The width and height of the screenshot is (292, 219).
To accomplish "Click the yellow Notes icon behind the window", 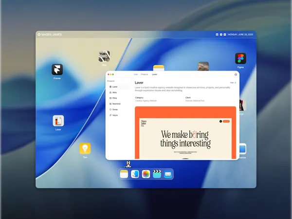I will pyautogui.click(x=159, y=68).
